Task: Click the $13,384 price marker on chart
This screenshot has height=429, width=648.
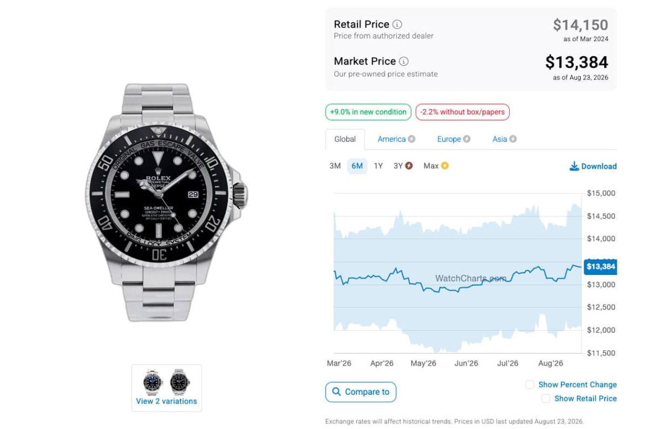Action: point(600,266)
